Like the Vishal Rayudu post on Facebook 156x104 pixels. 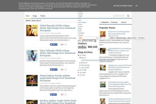(54, 44)
